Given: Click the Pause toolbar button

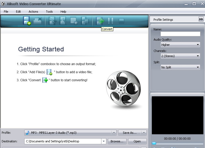Looking at the screenshot, I should [x=111, y=21].
